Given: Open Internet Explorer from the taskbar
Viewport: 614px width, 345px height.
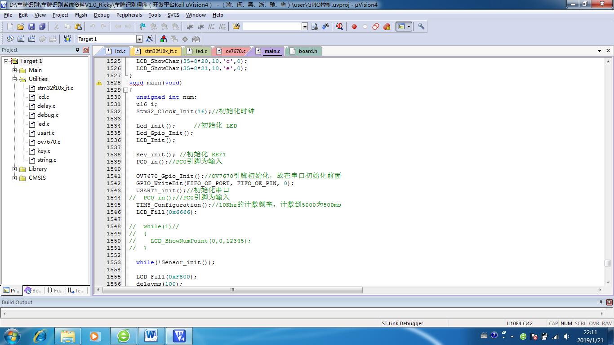Looking at the screenshot, I should 40,336.
